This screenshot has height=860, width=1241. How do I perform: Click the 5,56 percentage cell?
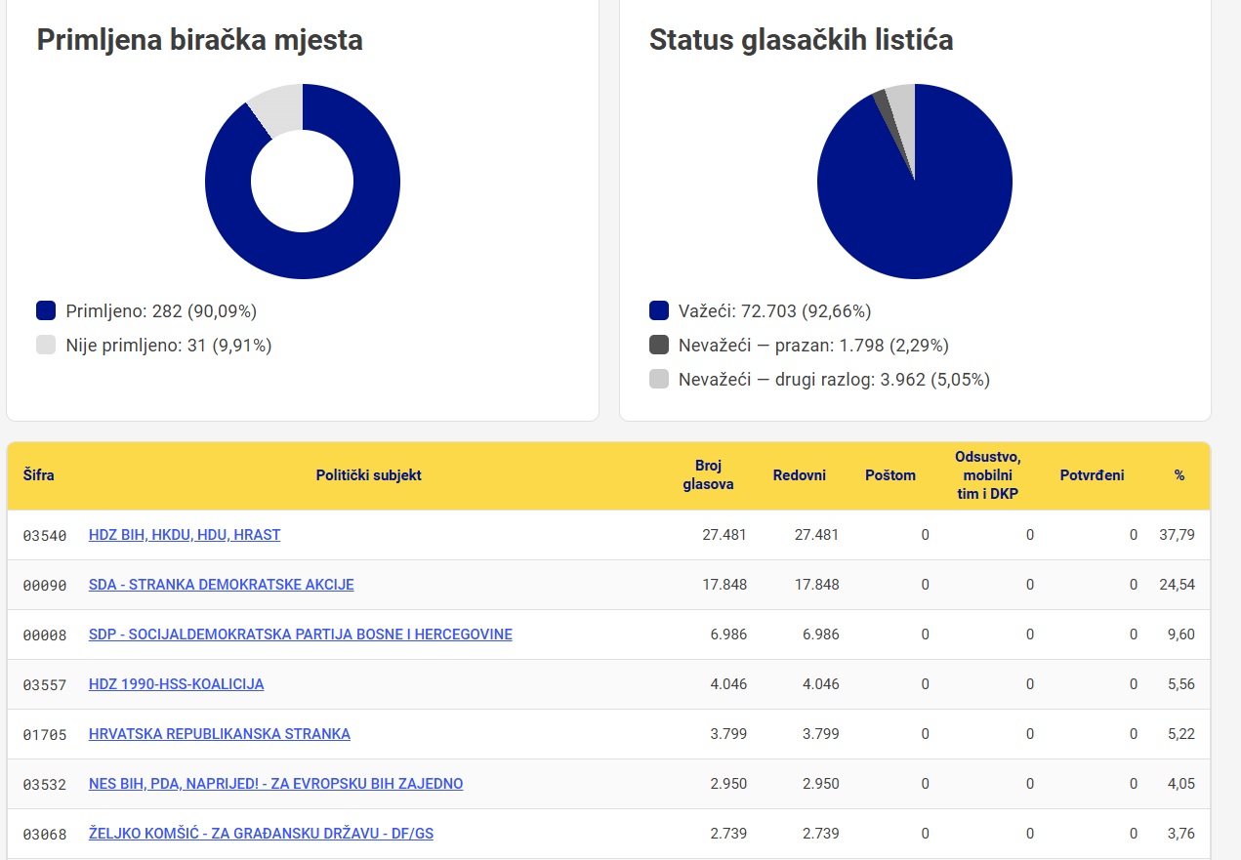(x=1180, y=684)
